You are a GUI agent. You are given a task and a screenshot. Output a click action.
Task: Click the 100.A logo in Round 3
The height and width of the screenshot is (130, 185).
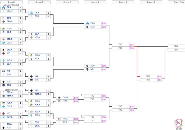coord(59,119)
